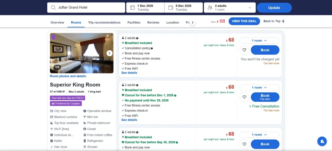Click the Hair dryer amenity text

pos(61,147)
